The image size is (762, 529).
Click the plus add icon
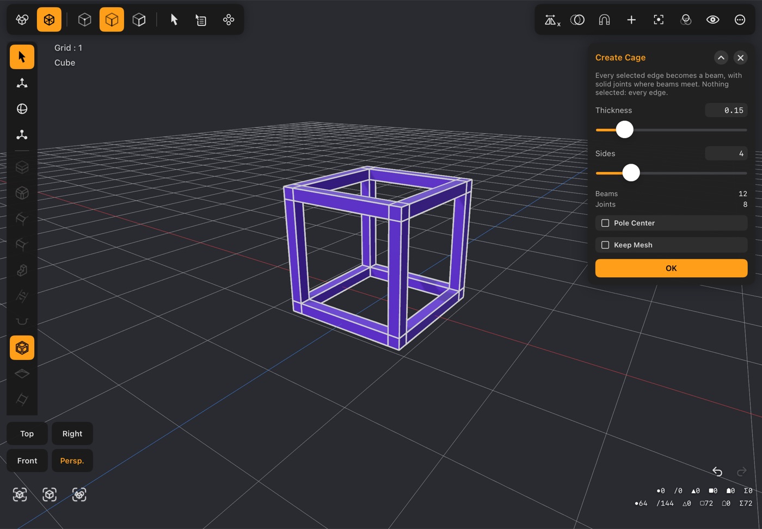click(x=631, y=20)
